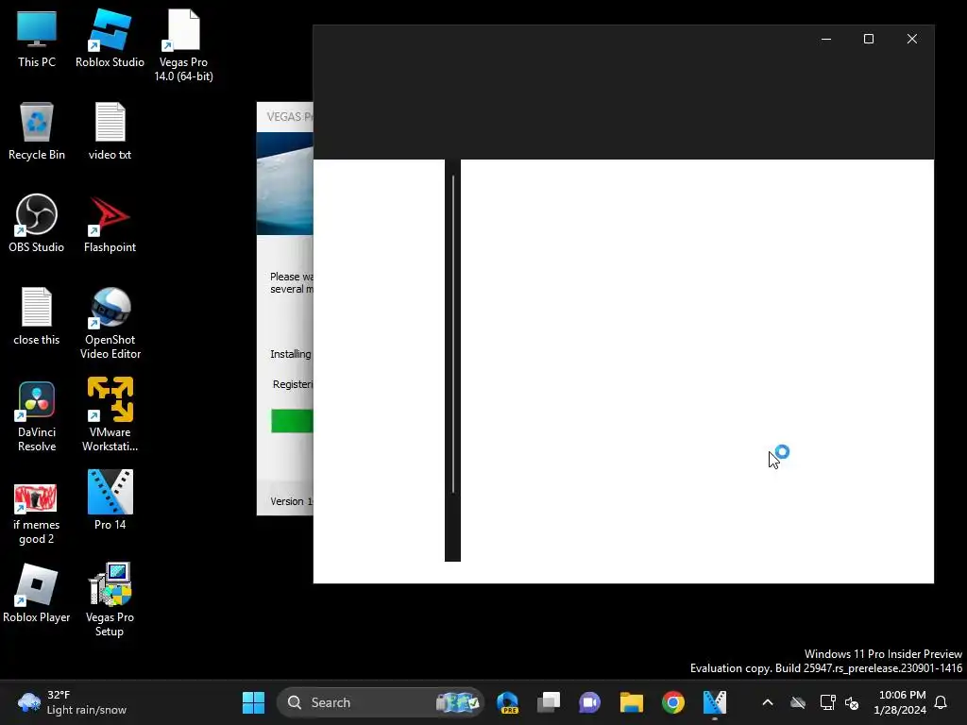Launch VMware Workstation shortcut

[110, 416]
